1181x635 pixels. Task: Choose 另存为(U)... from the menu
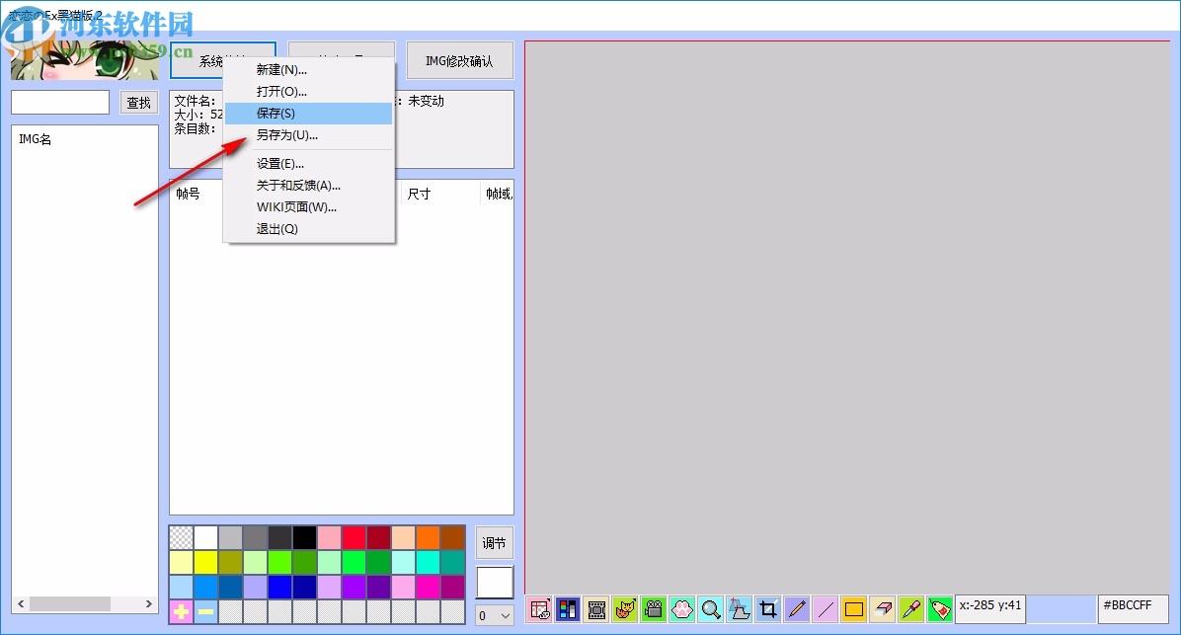point(286,135)
